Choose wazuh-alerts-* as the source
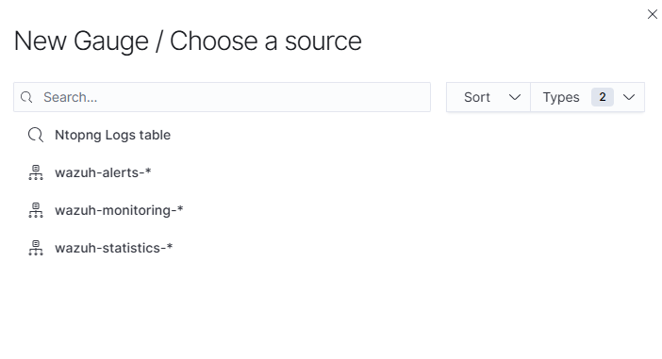Image resolution: width=662 pixels, height=359 pixels. [103, 172]
